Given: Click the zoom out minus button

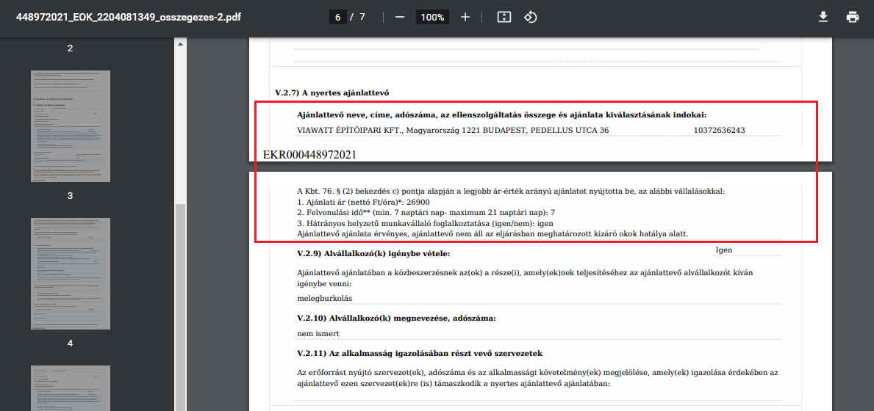Looking at the screenshot, I should (x=400, y=17).
